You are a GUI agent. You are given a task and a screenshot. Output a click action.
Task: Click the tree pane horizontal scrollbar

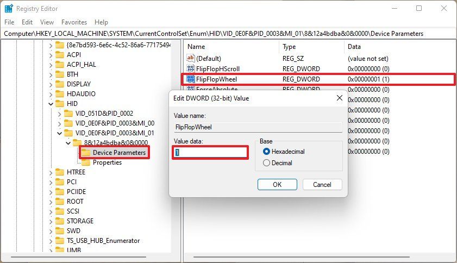(x=78, y=257)
